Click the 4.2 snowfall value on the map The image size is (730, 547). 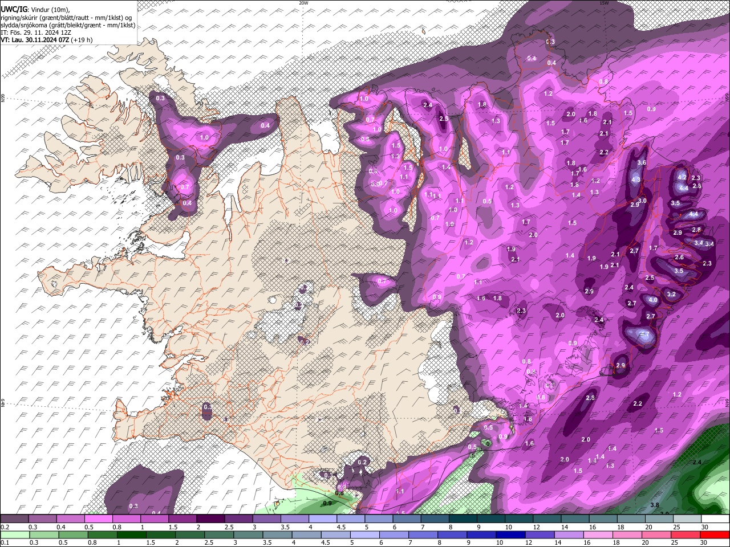click(x=682, y=178)
